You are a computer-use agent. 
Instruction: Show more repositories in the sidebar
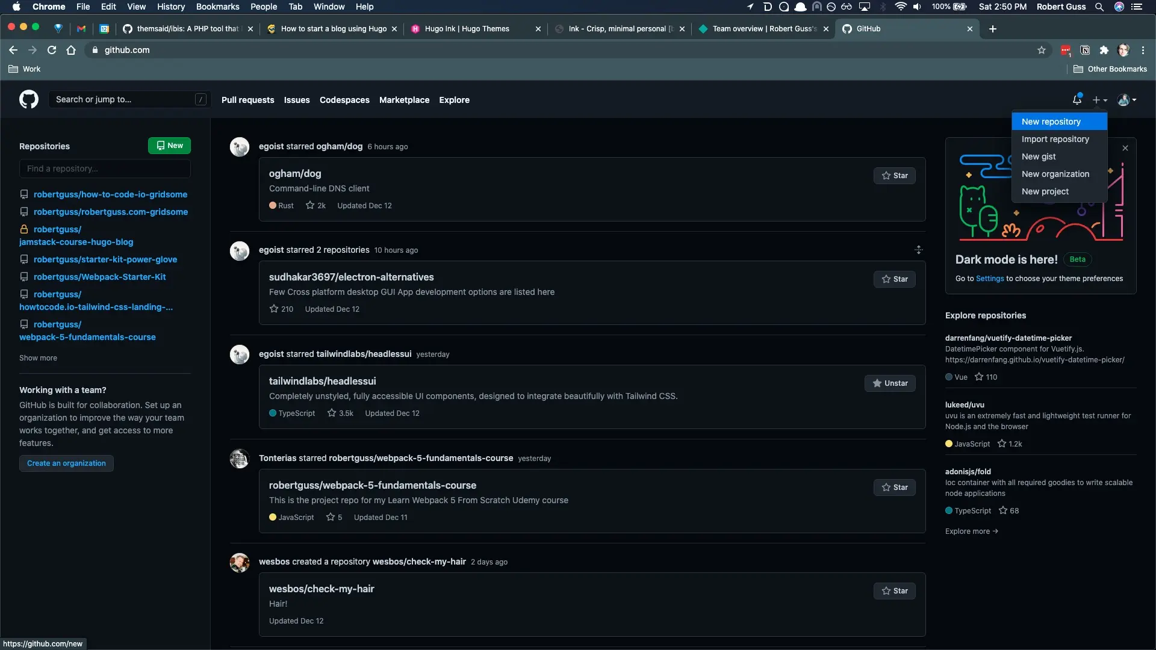point(38,358)
